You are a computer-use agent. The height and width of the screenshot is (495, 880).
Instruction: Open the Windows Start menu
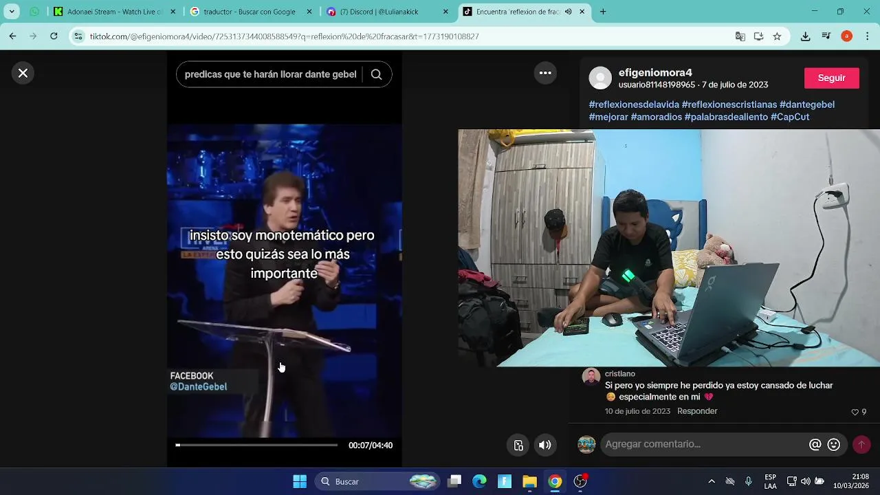300,481
